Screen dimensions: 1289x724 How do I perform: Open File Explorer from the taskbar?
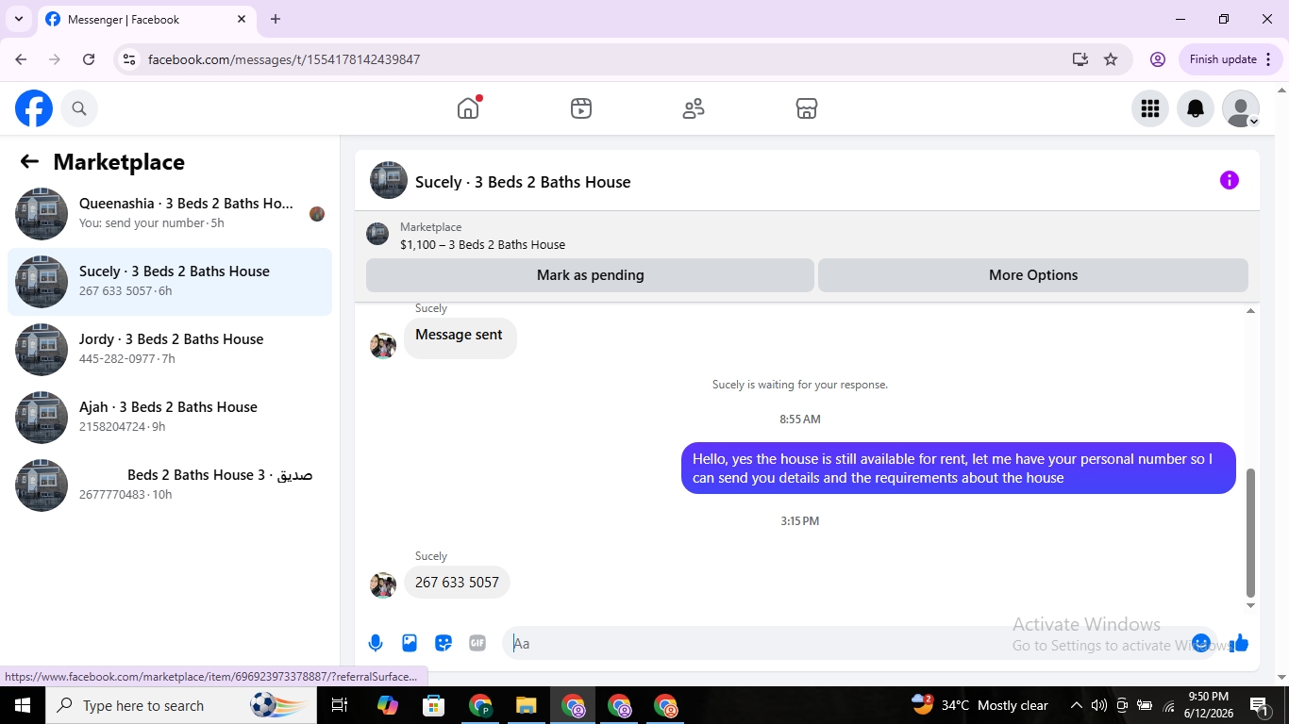[x=527, y=705]
